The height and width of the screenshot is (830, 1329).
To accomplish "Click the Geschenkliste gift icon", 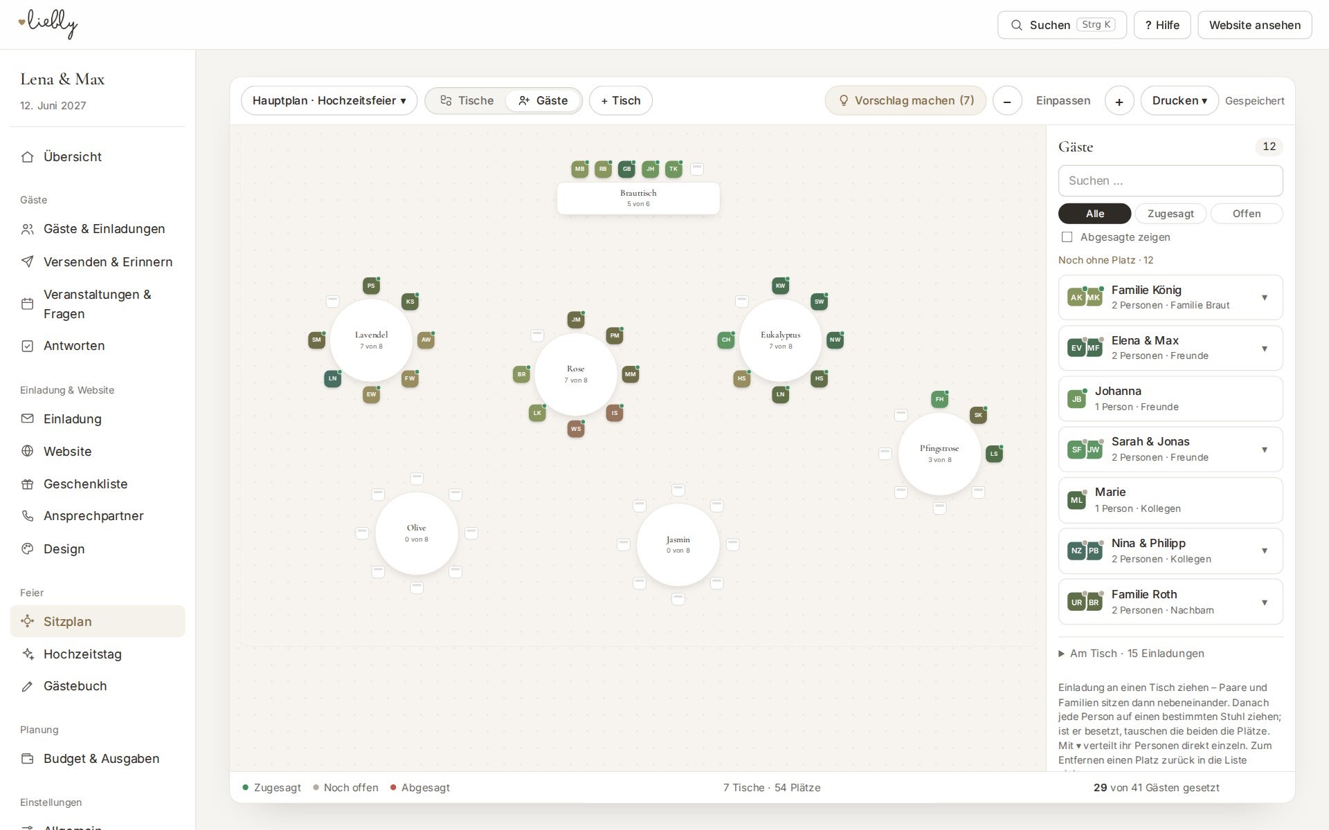I will click(28, 484).
